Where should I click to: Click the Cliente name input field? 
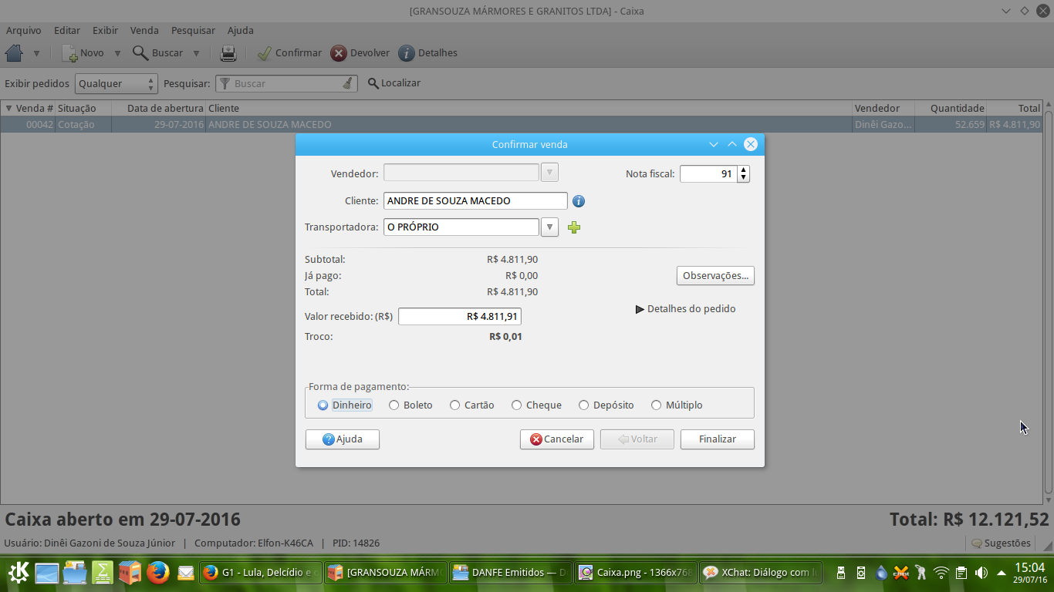pyautogui.click(x=475, y=201)
